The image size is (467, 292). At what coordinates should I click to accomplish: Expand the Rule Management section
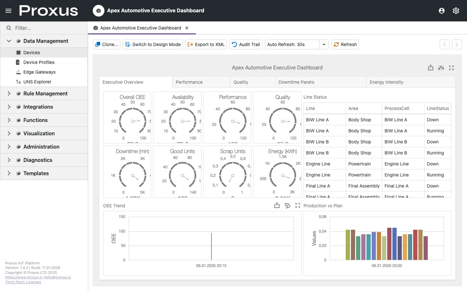(45, 93)
